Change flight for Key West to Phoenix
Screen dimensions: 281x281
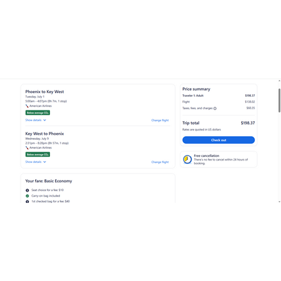pyautogui.click(x=160, y=162)
